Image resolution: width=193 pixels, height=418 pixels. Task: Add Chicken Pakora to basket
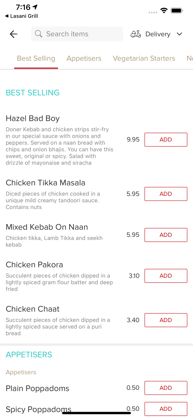166,276
